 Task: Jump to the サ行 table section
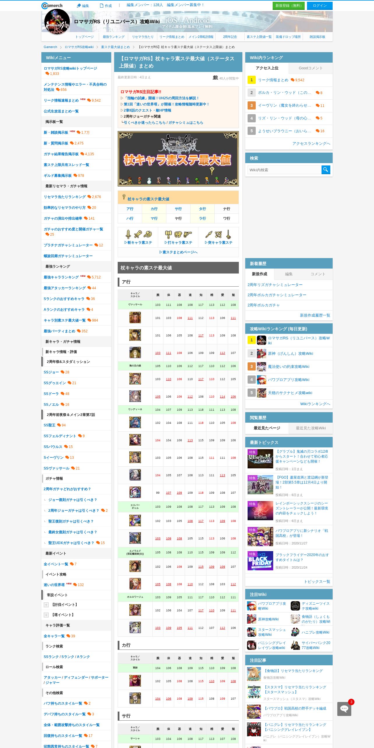[178, 209]
